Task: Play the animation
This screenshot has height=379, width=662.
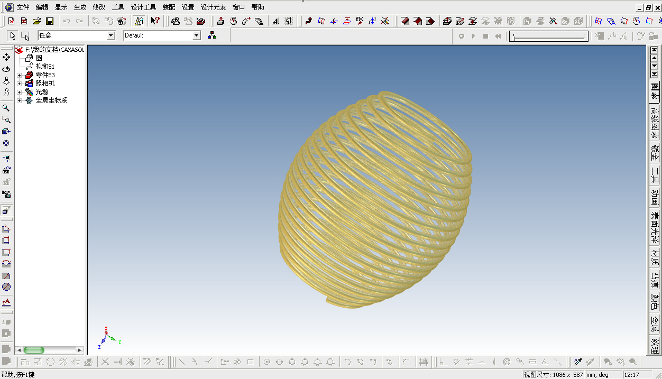Action: (473, 36)
